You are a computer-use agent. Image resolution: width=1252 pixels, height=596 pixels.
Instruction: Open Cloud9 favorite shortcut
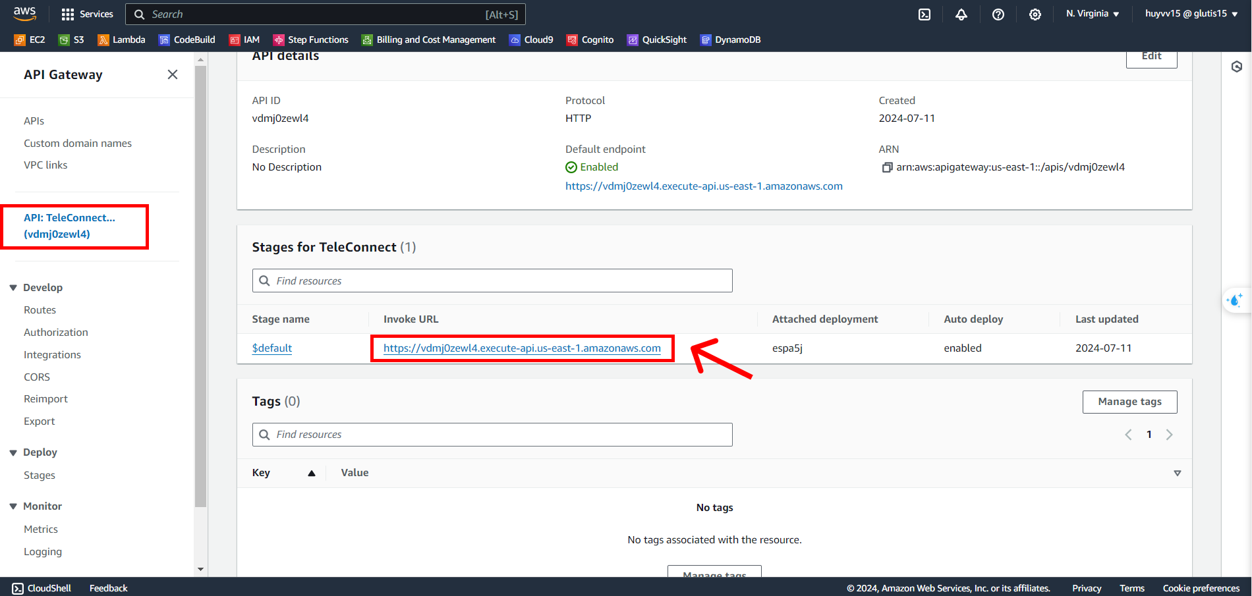pyautogui.click(x=531, y=40)
